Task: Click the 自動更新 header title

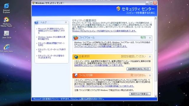Action: click(84, 57)
